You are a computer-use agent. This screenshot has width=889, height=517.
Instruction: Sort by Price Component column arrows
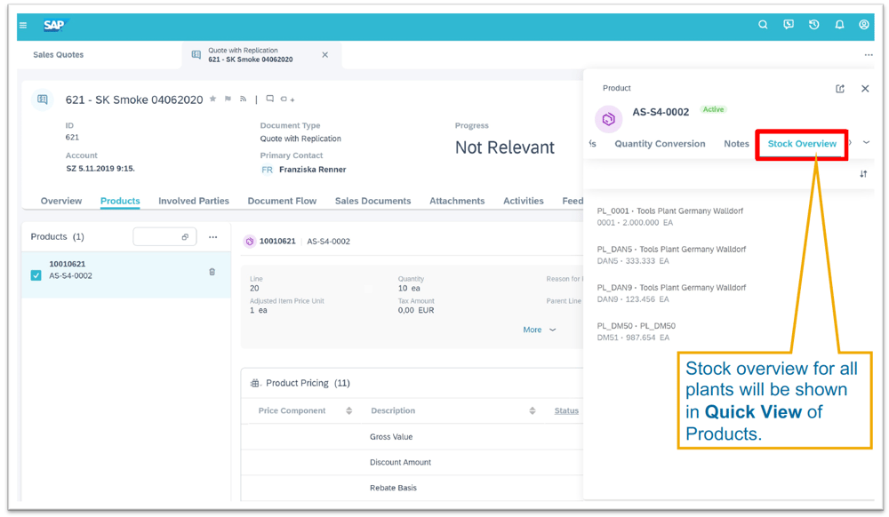tap(349, 411)
